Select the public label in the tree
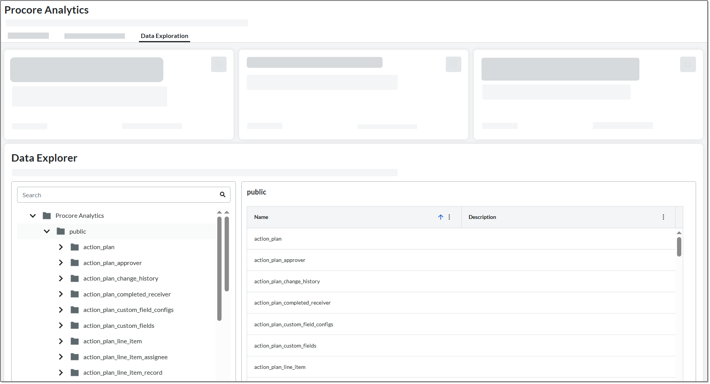 pyautogui.click(x=78, y=232)
